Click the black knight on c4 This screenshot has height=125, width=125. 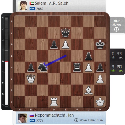[x=42, y=67]
